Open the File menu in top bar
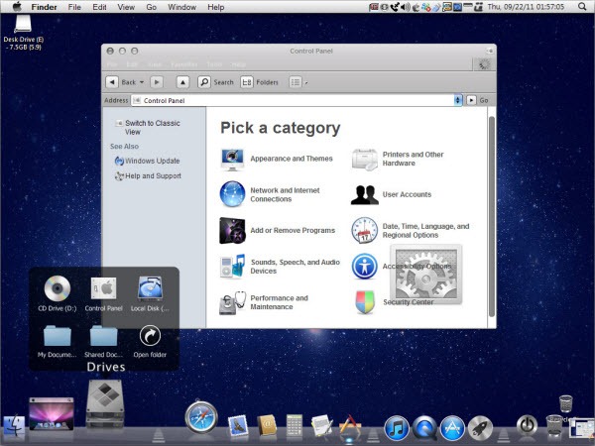The width and height of the screenshot is (595, 446). (x=74, y=7)
